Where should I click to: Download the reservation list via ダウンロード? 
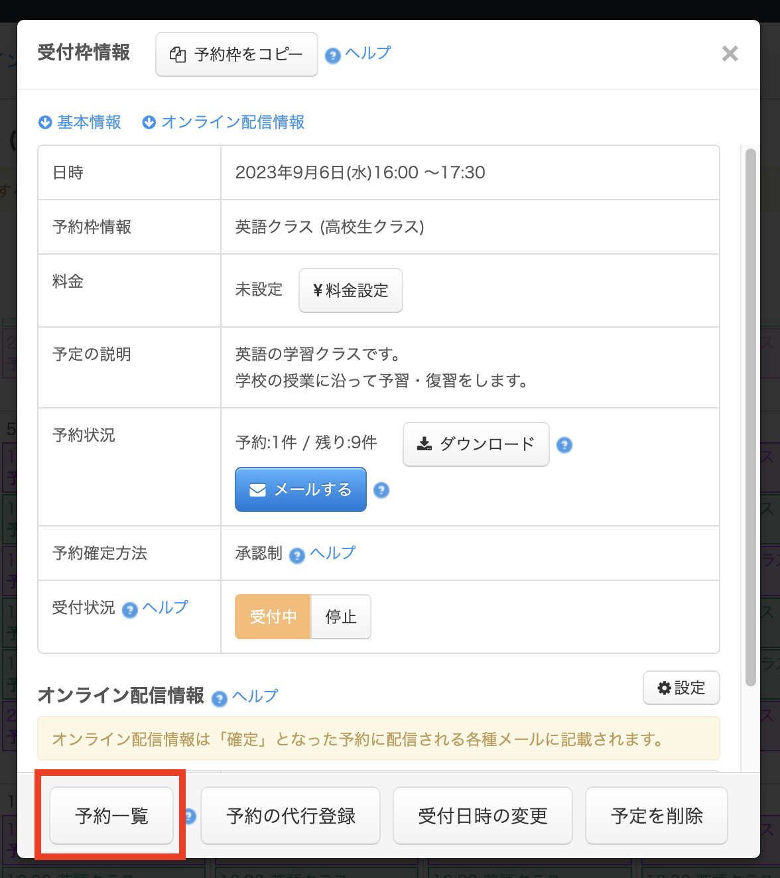476,444
